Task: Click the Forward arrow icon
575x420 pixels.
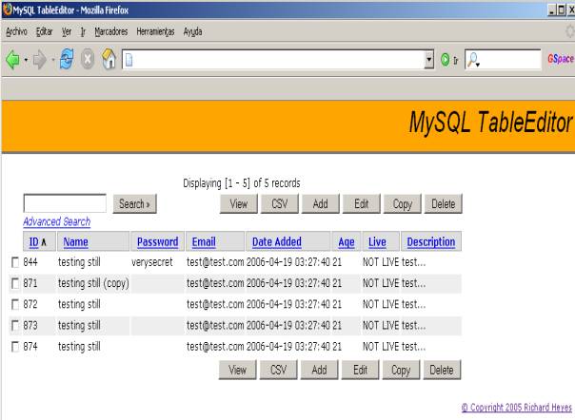Action: click(x=40, y=60)
